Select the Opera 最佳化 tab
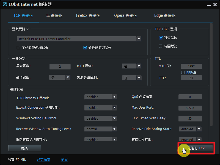Viewport: 220px width, 165px height. [125, 16]
